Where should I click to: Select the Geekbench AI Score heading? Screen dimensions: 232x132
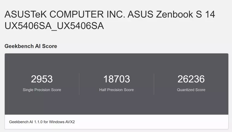point(31,46)
